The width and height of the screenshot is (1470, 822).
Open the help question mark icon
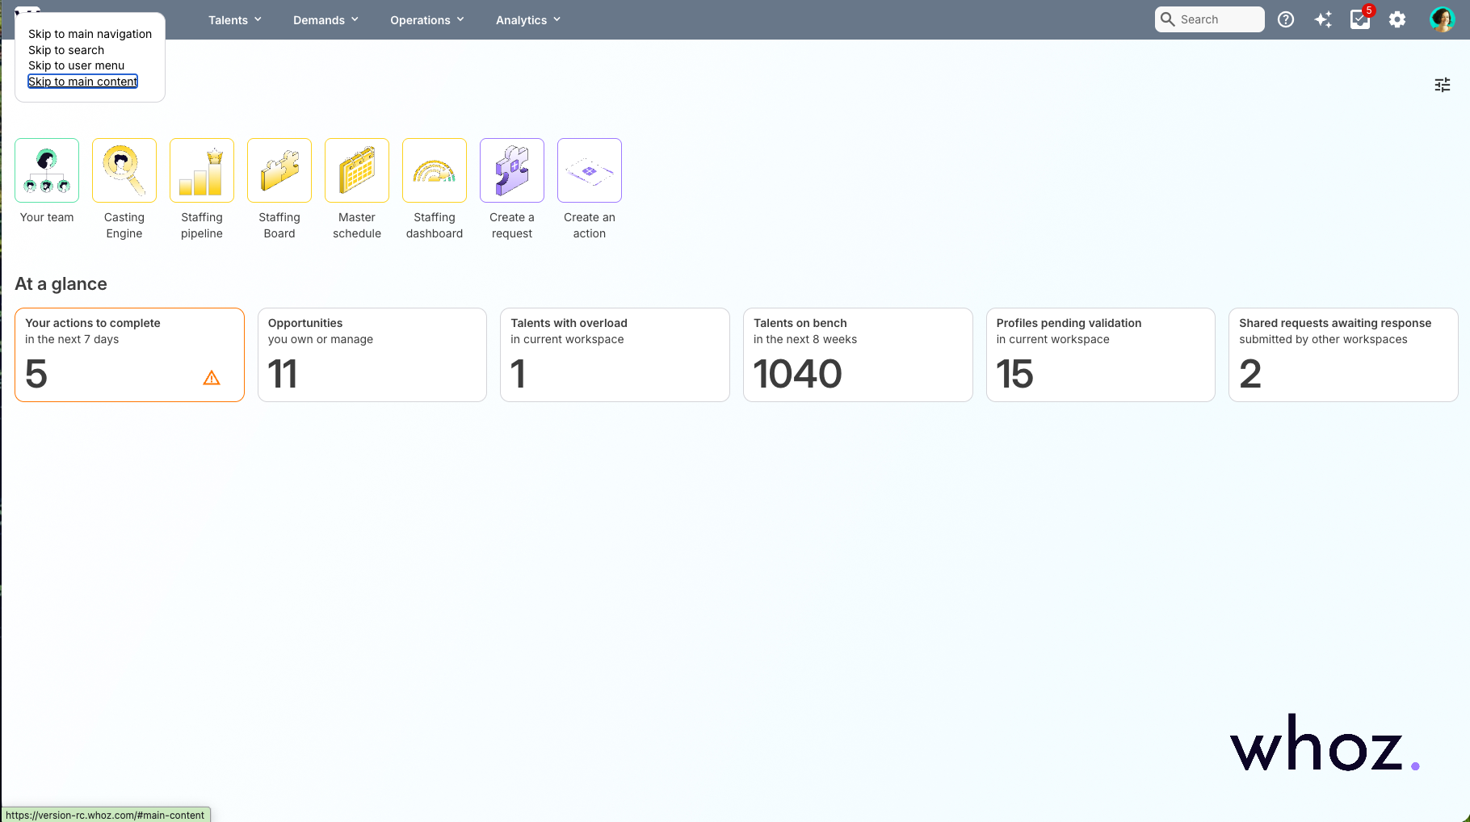pos(1286,19)
